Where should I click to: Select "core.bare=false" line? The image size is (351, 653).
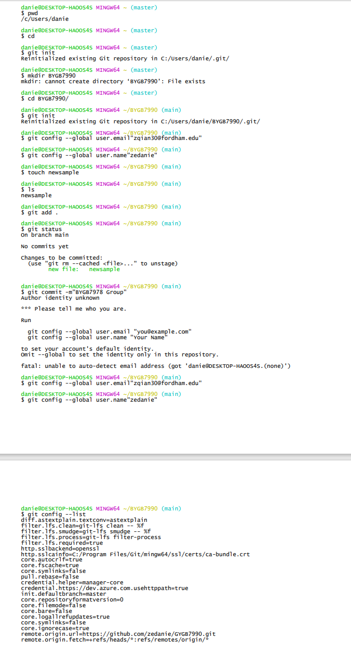(x=47, y=611)
